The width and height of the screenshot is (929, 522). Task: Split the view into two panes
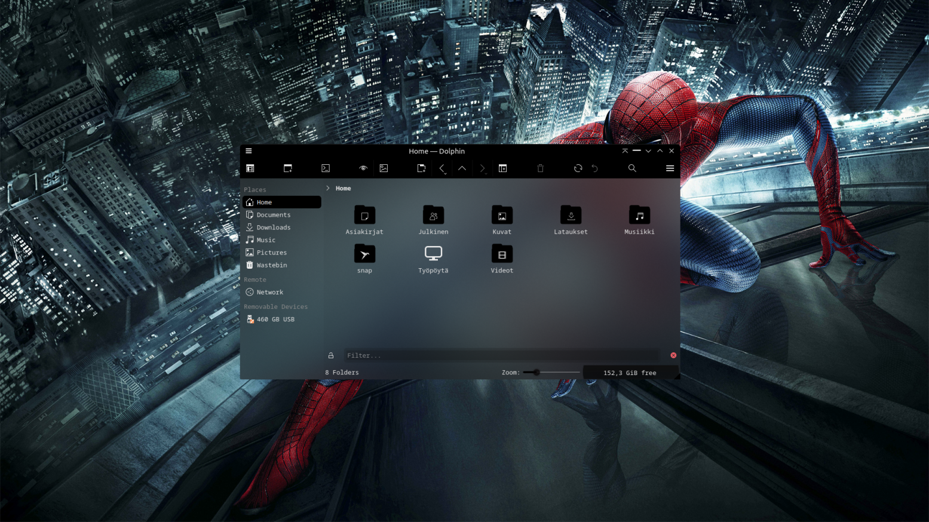[502, 168]
